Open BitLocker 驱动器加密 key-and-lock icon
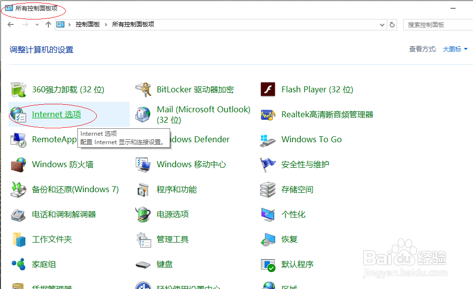Image resolution: width=473 pixels, height=289 pixels. pyautogui.click(x=143, y=90)
